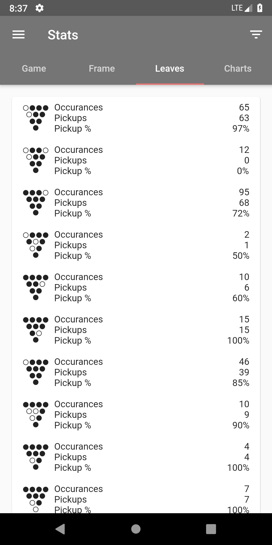Screen dimensions: 272x545
Task: Tap the leave row with 90% pickup
Action: tap(136, 415)
